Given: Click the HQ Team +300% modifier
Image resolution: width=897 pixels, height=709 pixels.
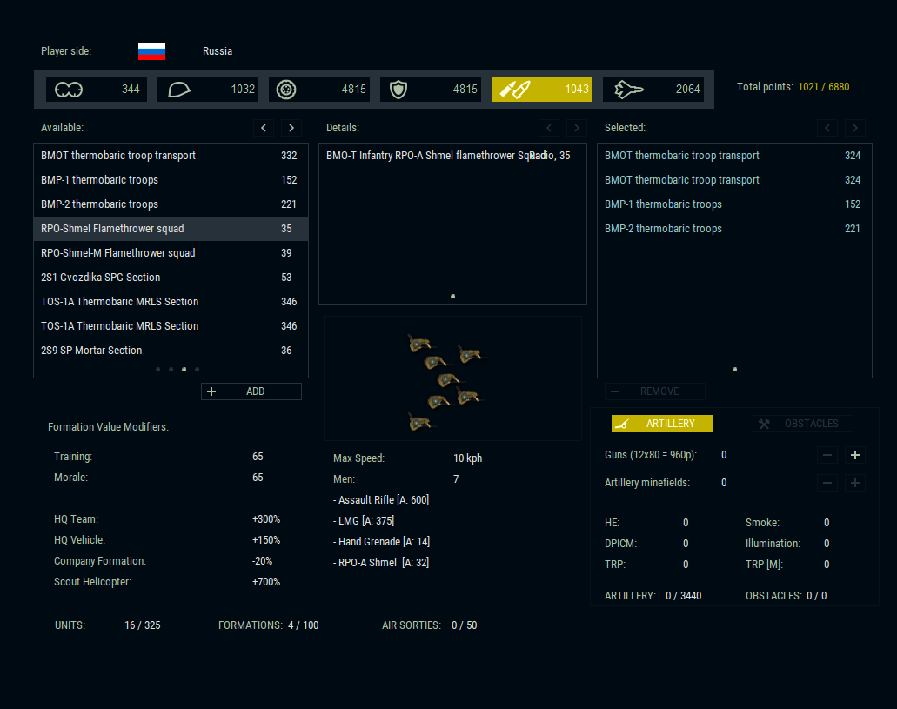Looking at the screenshot, I should (x=167, y=519).
